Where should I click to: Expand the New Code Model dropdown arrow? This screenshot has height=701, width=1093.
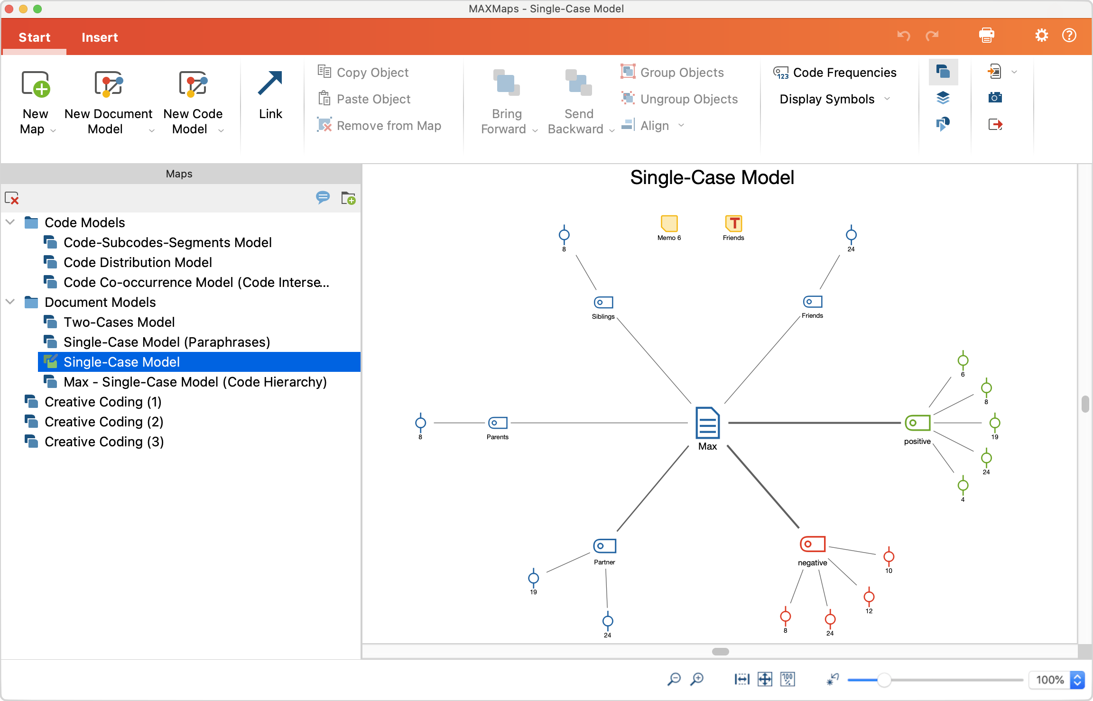click(x=221, y=130)
